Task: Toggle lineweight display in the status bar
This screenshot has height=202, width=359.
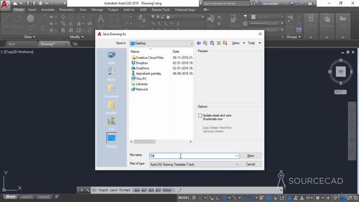Action: pos(262,198)
